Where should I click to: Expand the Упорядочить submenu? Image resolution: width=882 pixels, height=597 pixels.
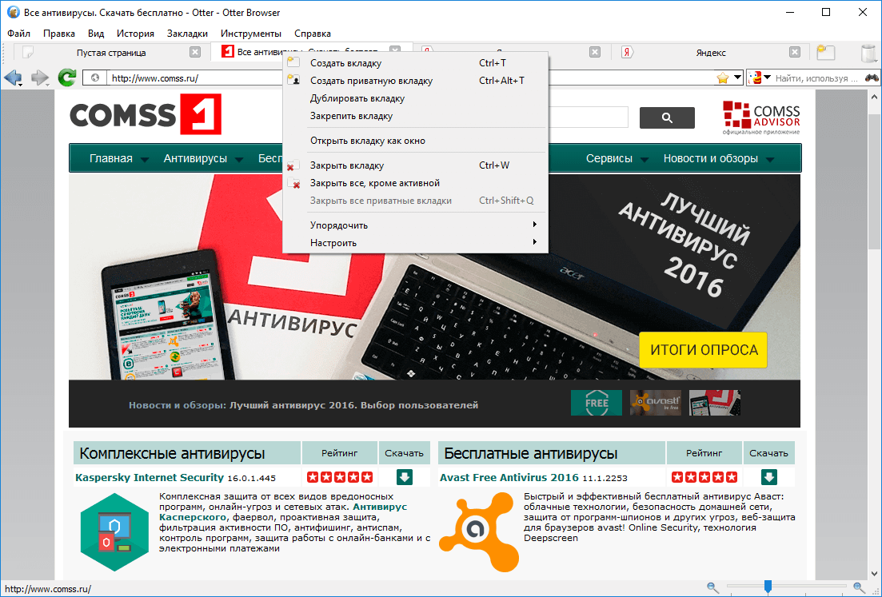[x=415, y=225]
